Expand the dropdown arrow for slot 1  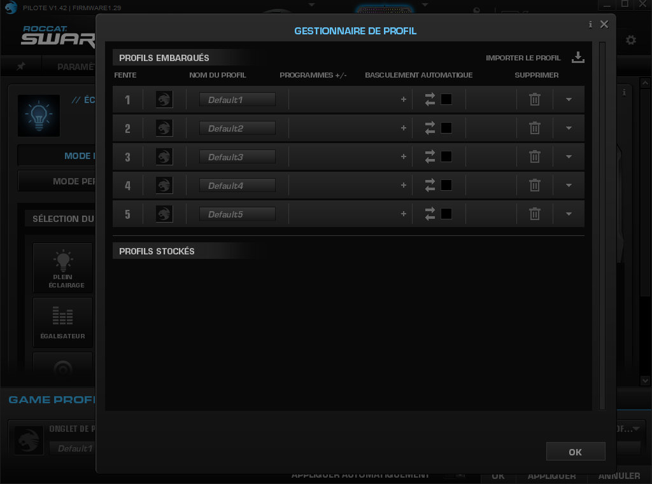(569, 100)
